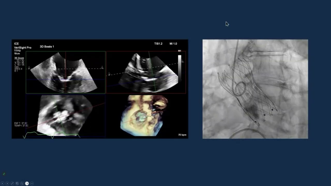Click the '3D Beats 1' label
Screen dimensions: 331x186
[x=47, y=47]
